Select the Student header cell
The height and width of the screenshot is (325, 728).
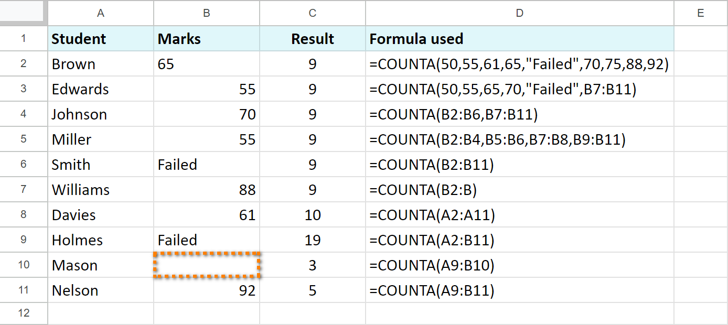tap(100, 38)
